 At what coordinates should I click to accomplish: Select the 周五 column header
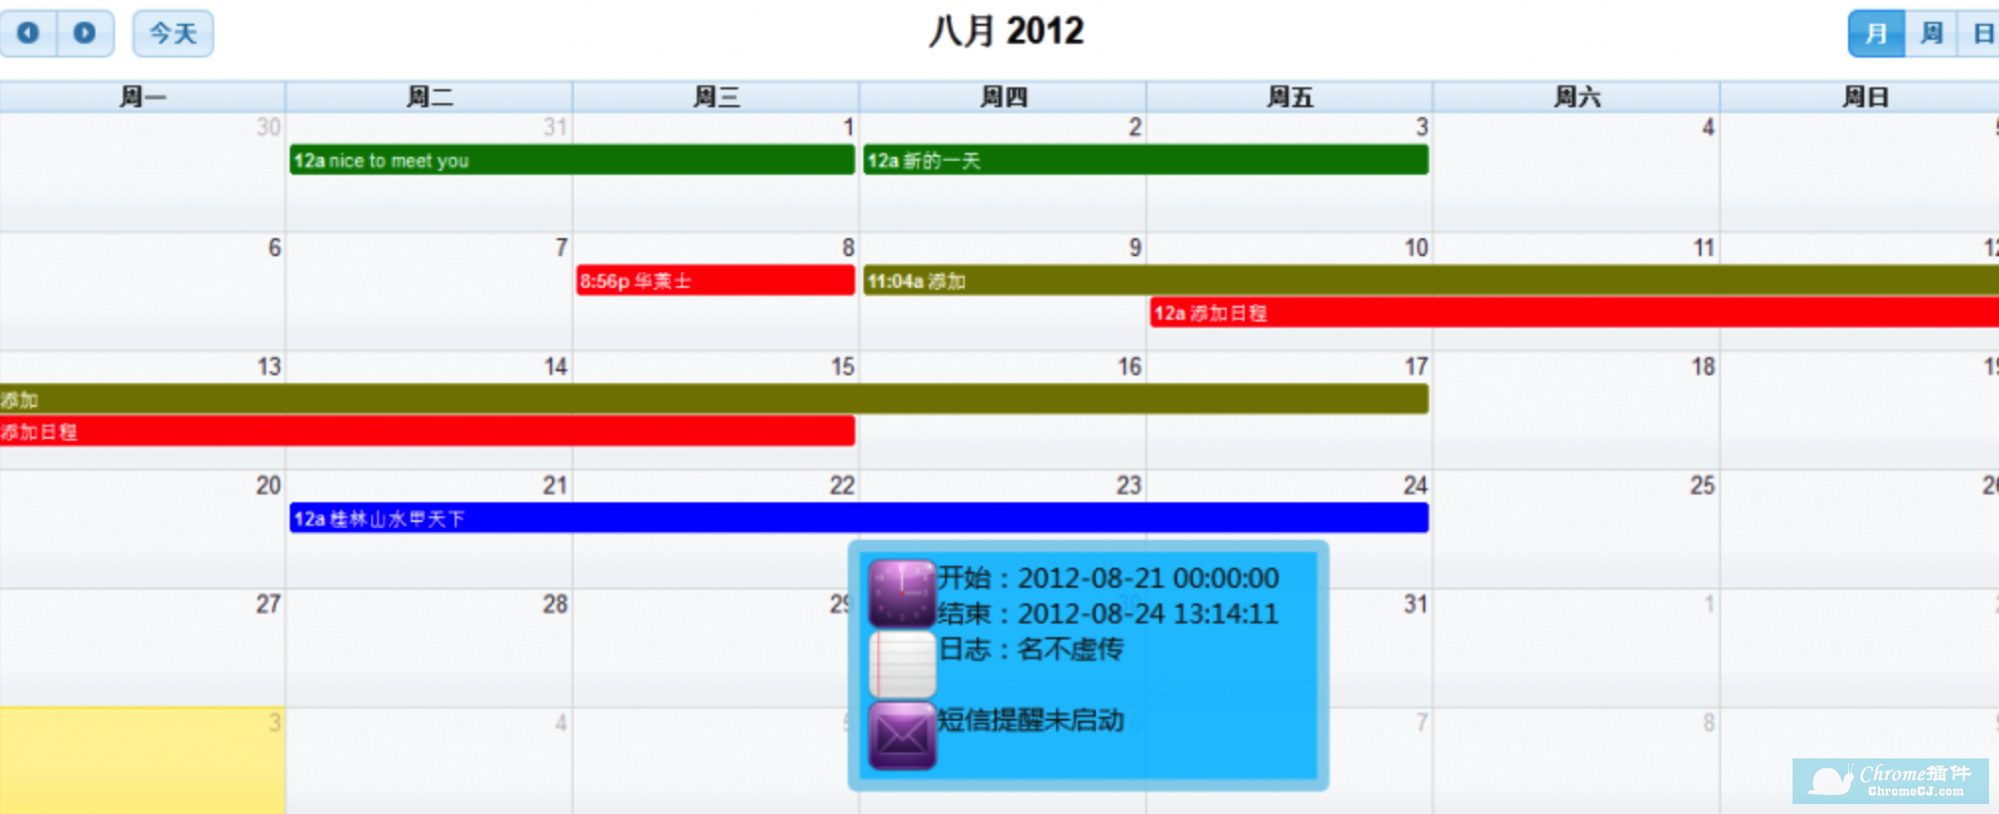point(1289,96)
